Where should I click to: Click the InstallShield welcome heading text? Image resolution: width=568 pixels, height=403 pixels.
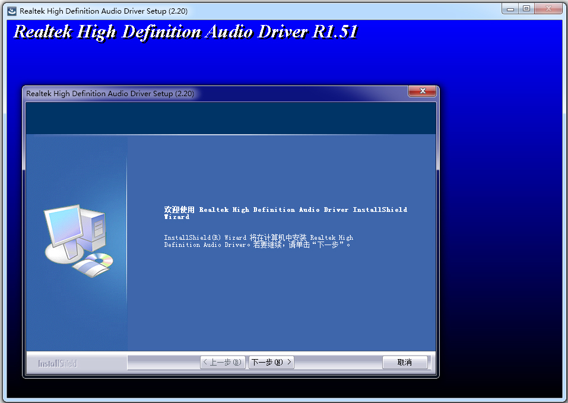click(285, 212)
